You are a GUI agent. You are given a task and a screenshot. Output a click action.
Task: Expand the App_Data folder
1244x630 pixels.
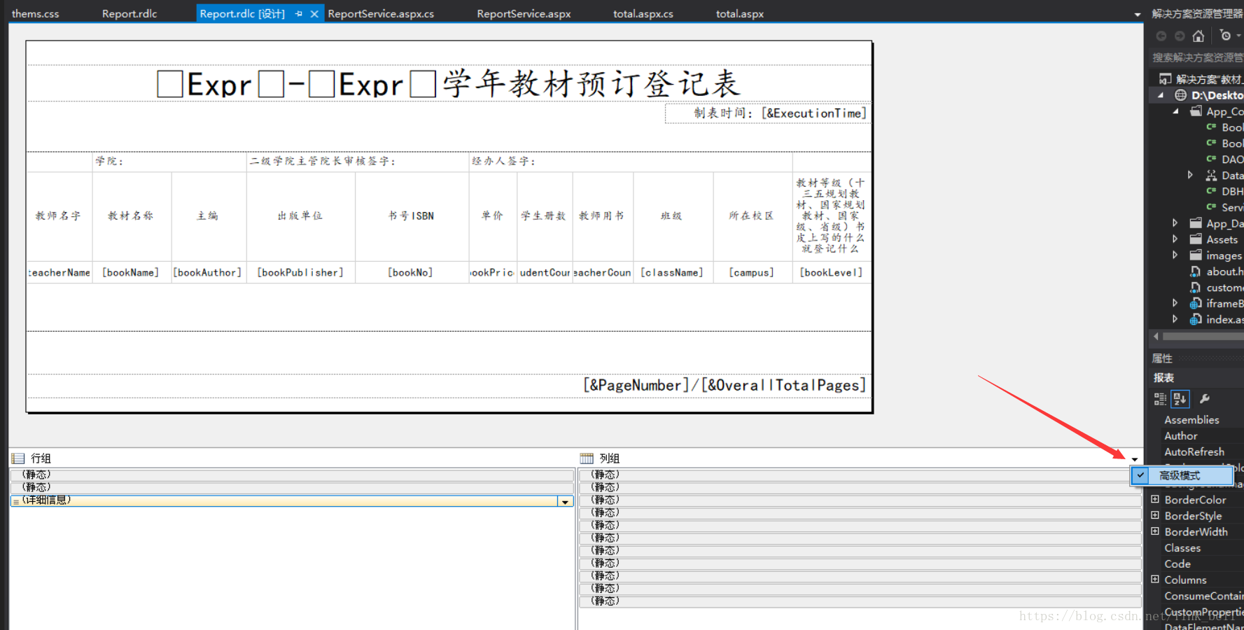tap(1175, 223)
